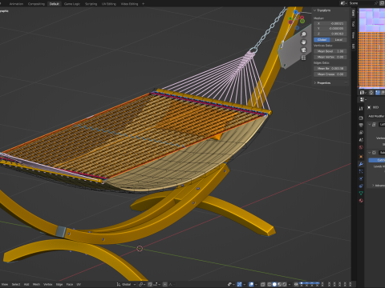Open the Render properties tab
This screenshot has width=385, height=288.
(x=361, y=118)
